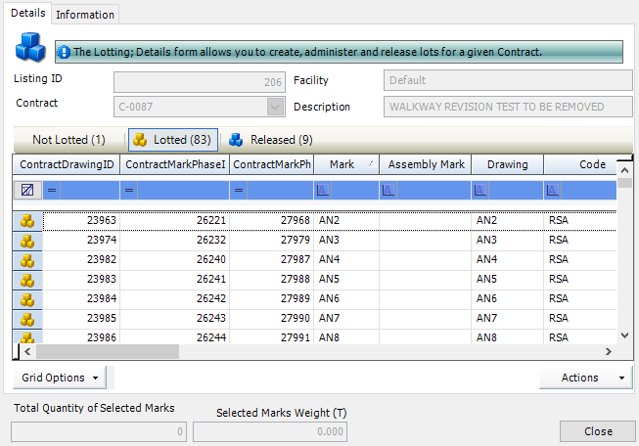Click the lot icon for row AN7

click(x=27, y=319)
